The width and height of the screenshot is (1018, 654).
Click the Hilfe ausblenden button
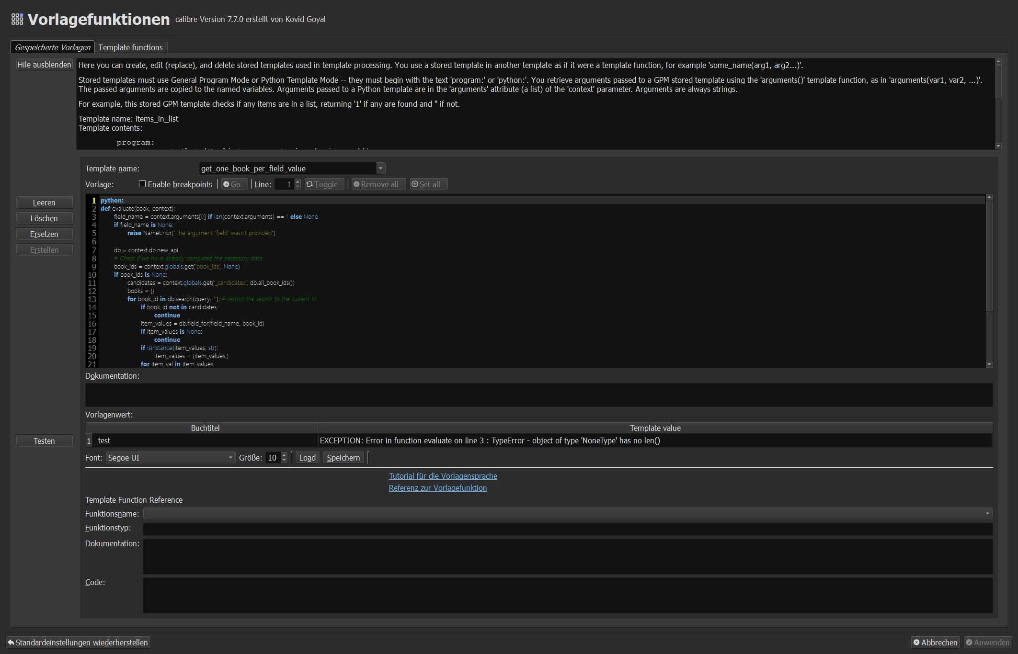click(x=44, y=65)
